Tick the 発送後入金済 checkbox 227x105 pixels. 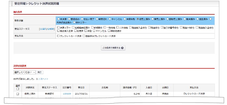pyautogui.click(x=58, y=31)
